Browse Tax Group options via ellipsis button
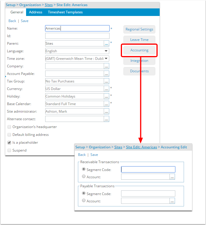206x225 pixels. [x=107, y=81]
